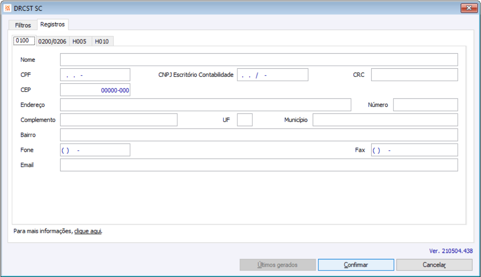The image size is (481, 277).
Task: Click the 'Município' label text
Action: [x=296, y=120]
